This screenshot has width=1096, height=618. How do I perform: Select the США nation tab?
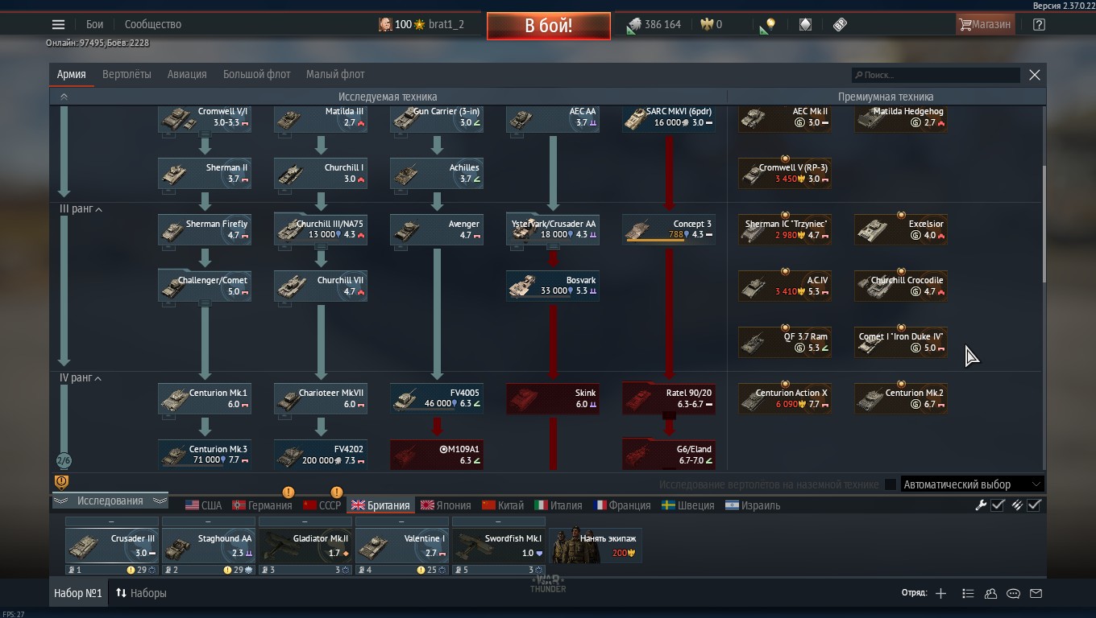pos(203,505)
